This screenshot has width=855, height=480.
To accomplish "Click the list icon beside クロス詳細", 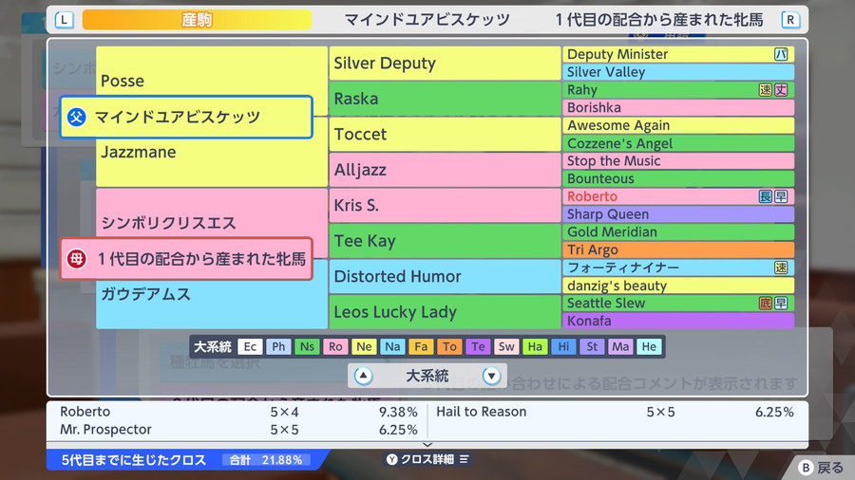I will click(x=464, y=459).
